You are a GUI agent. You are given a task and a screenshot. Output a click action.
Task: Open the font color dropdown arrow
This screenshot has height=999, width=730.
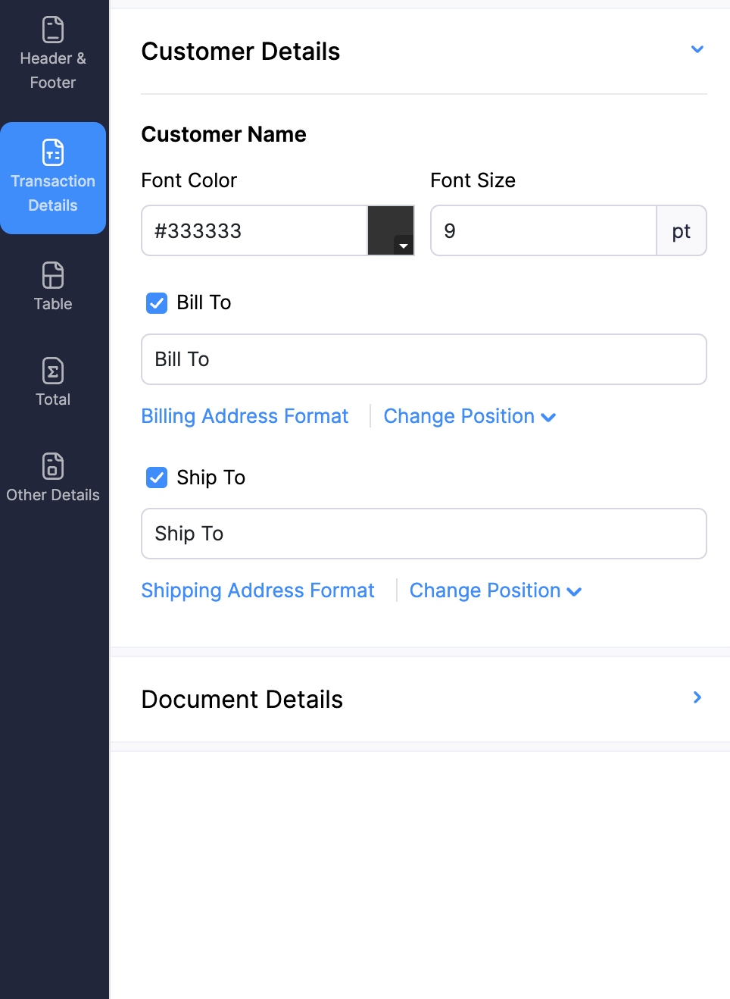(x=403, y=246)
